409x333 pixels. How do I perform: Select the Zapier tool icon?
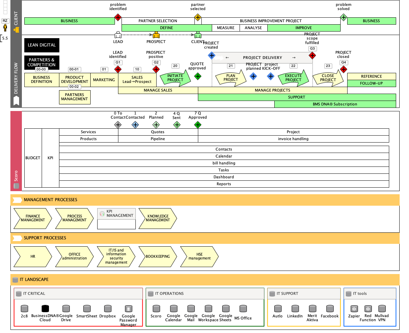click(x=354, y=308)
